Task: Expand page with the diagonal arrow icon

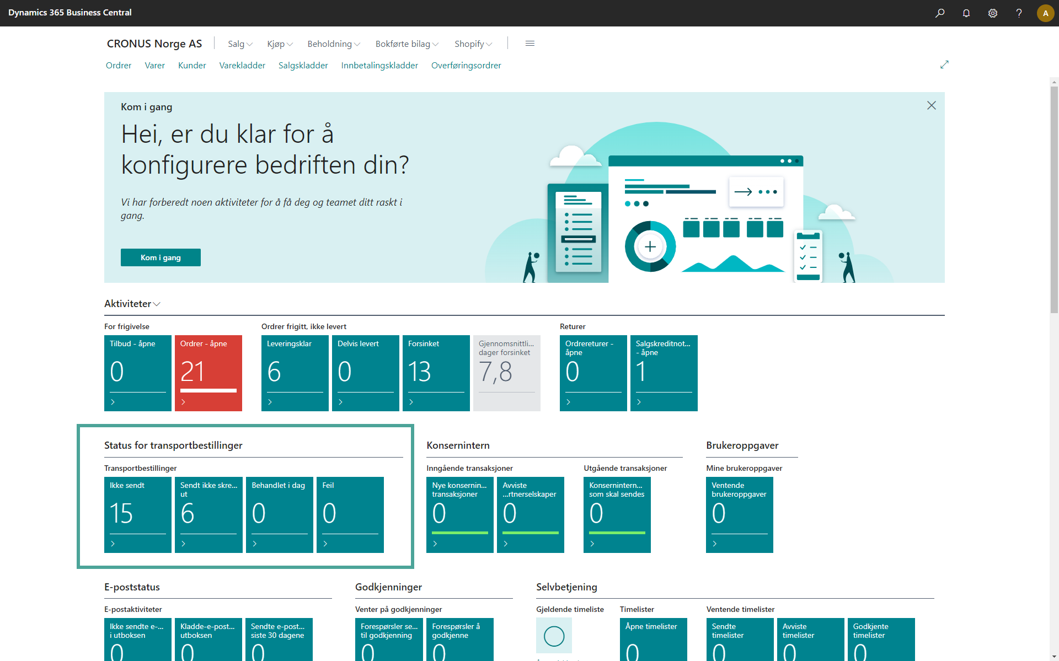Action: [x=944, y=65]
